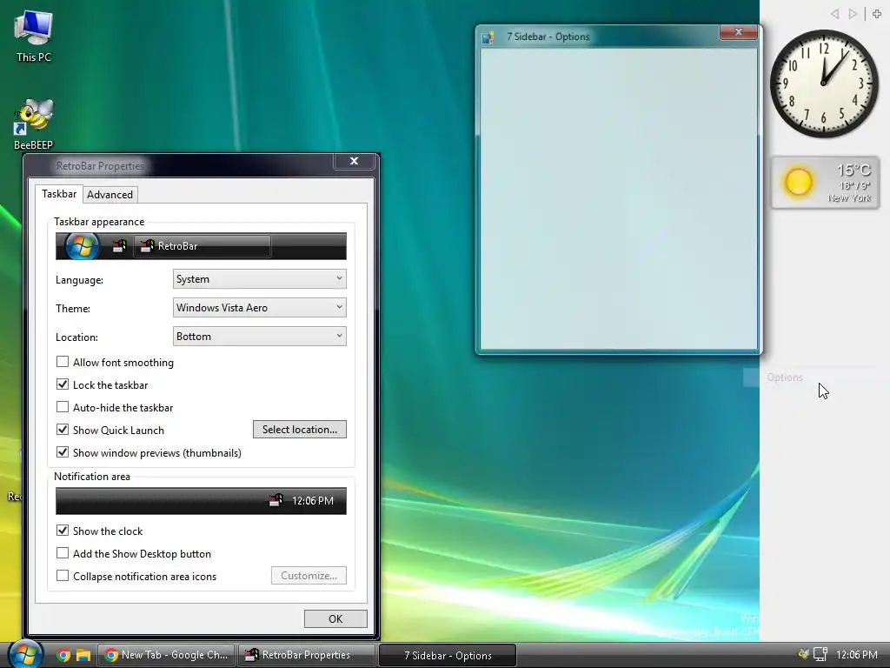
Task: Click the RetroBar icon in notification preview
Action: click(276, 500)
